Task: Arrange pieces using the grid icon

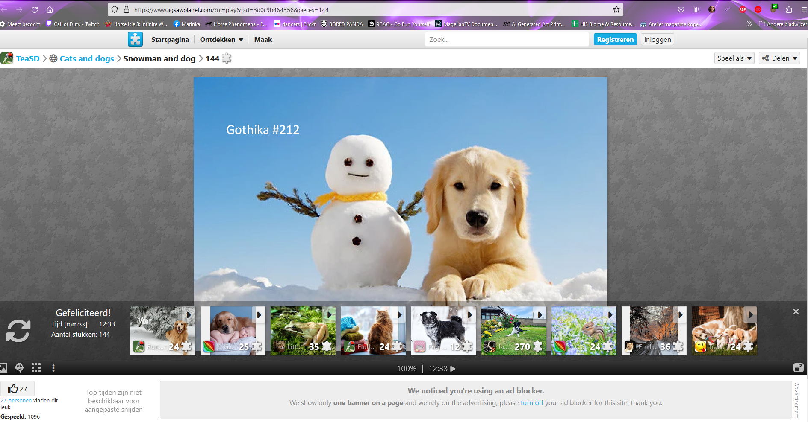Action: pyautogui.click(x=36, y=368)
